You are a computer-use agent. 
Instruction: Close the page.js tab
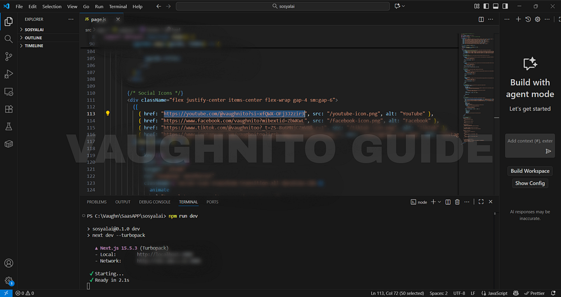click(118, 19)
